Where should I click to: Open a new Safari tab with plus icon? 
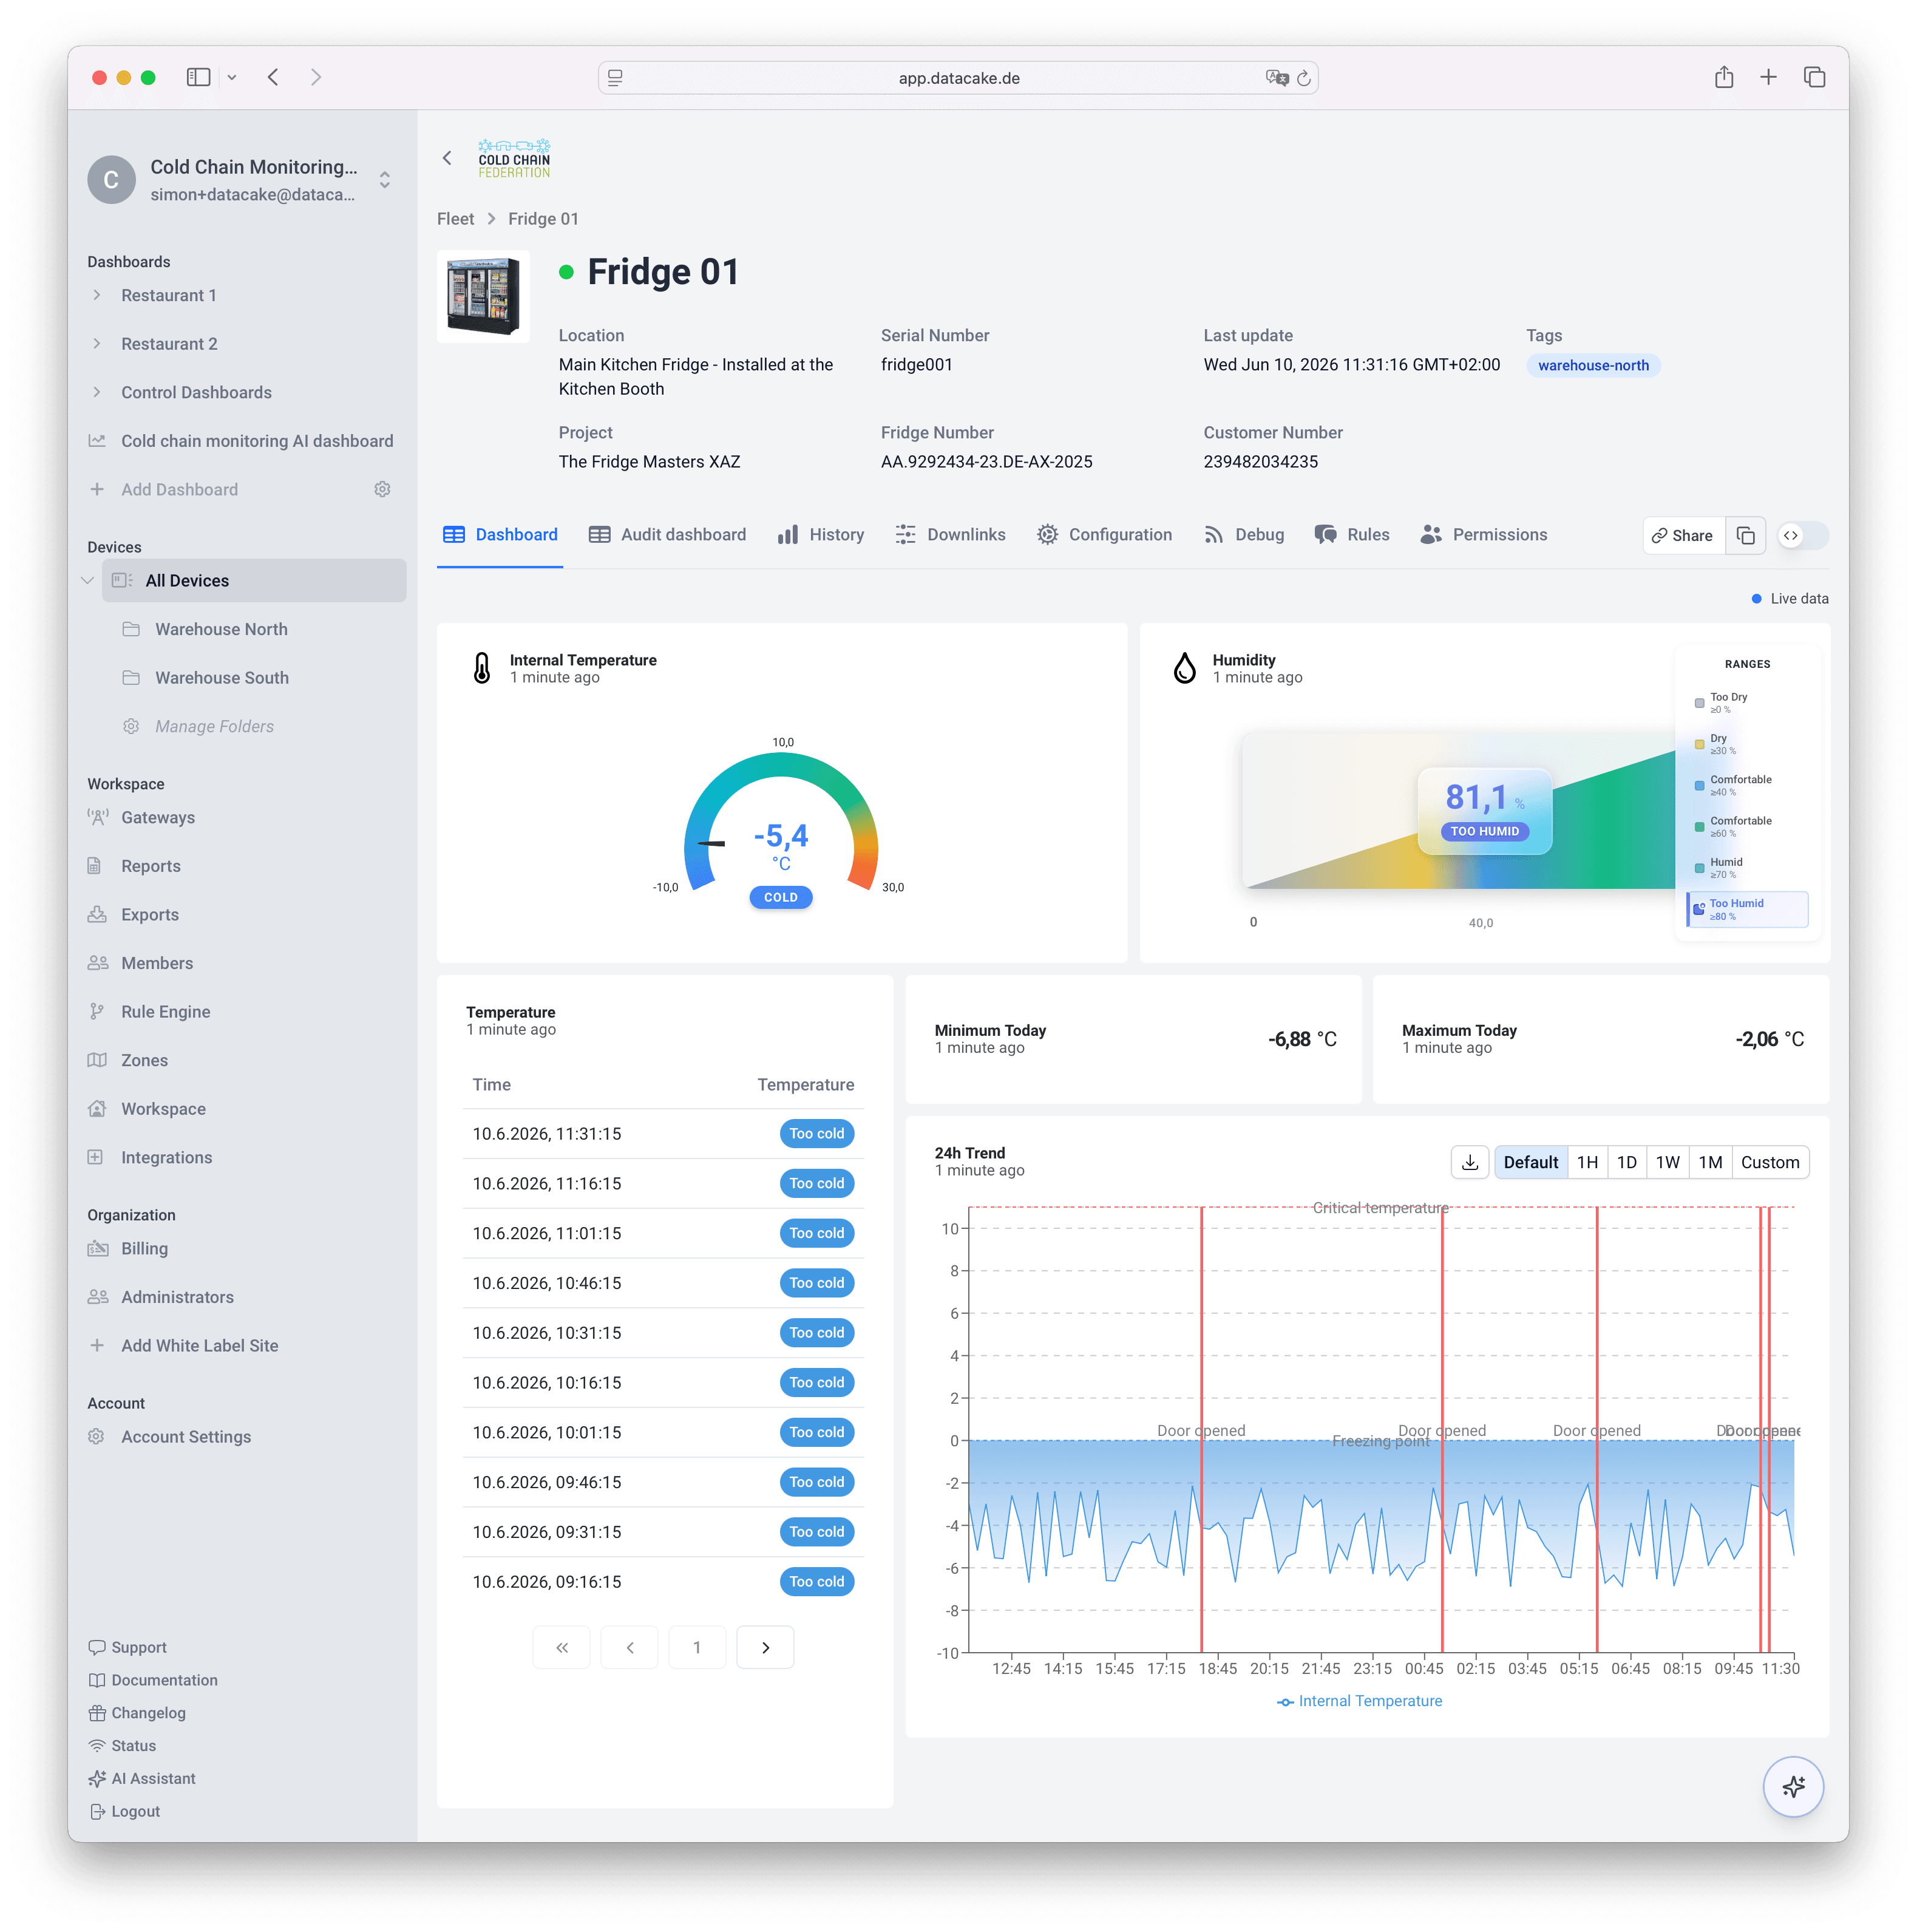[x=1768, y=77]
